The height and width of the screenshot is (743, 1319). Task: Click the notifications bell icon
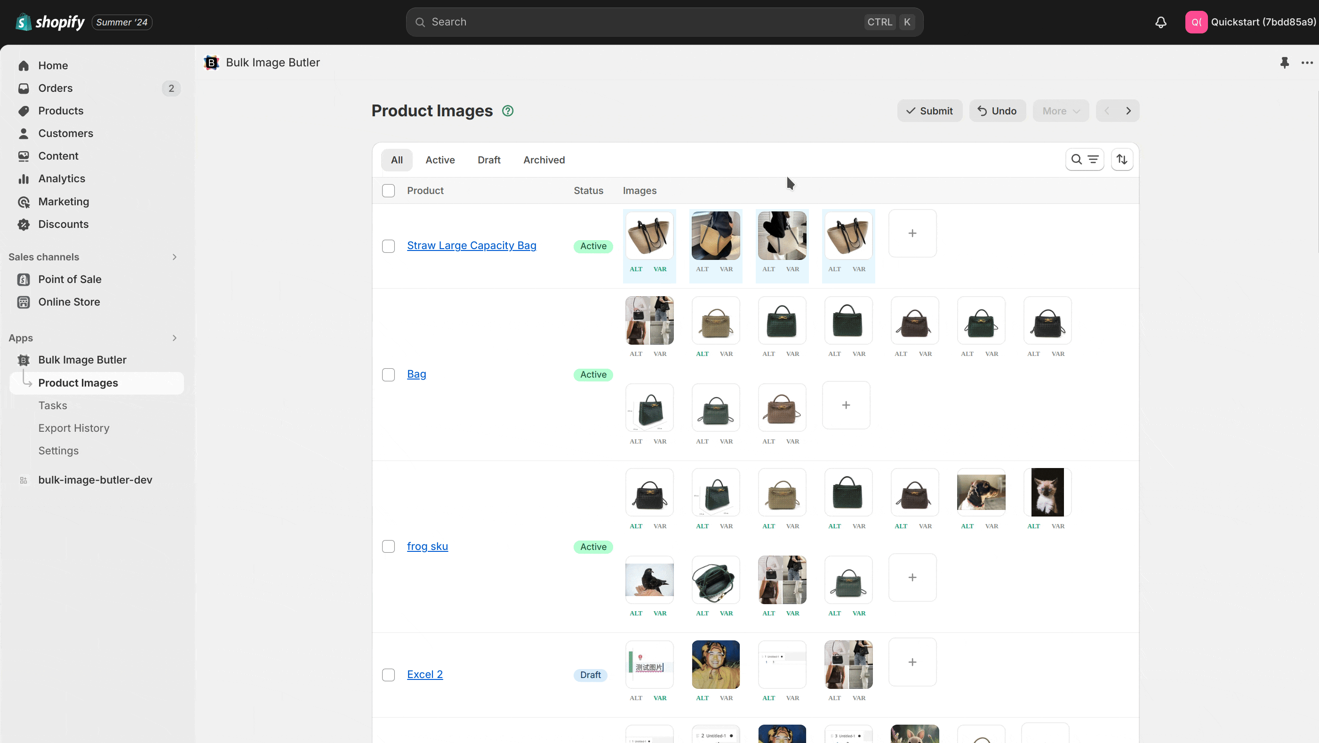click(x=1160, y=22)
